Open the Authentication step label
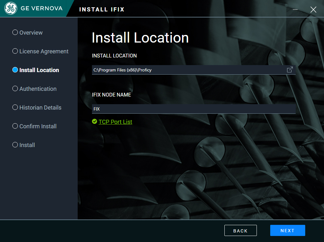Image resolution: width=324 pixels, height=242 pixels. (x=38, y=89)
